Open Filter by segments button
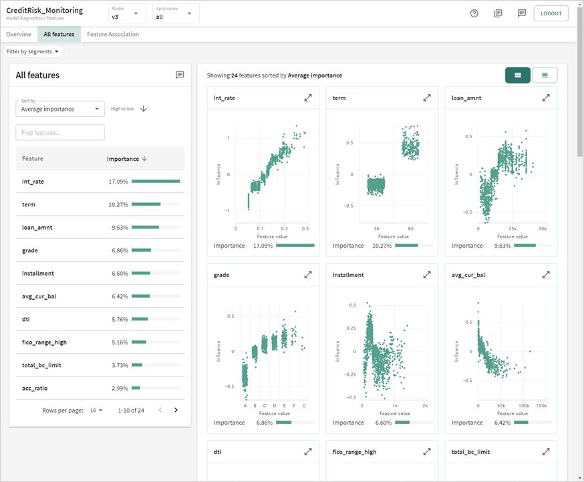This screenshot has height=482, width=584. click(x=33, y=51)
